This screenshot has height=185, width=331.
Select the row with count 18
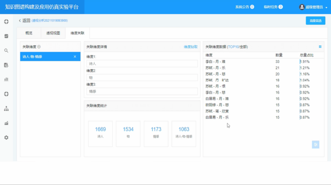(264, 80)
